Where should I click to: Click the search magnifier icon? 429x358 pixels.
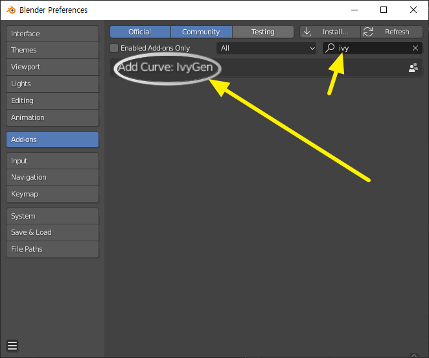[330, 48]
